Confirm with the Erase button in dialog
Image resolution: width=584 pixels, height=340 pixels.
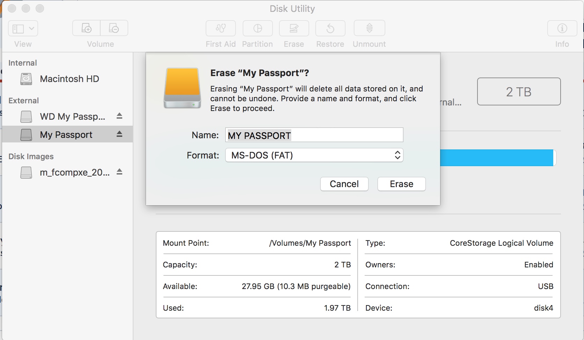pos(402,184)
